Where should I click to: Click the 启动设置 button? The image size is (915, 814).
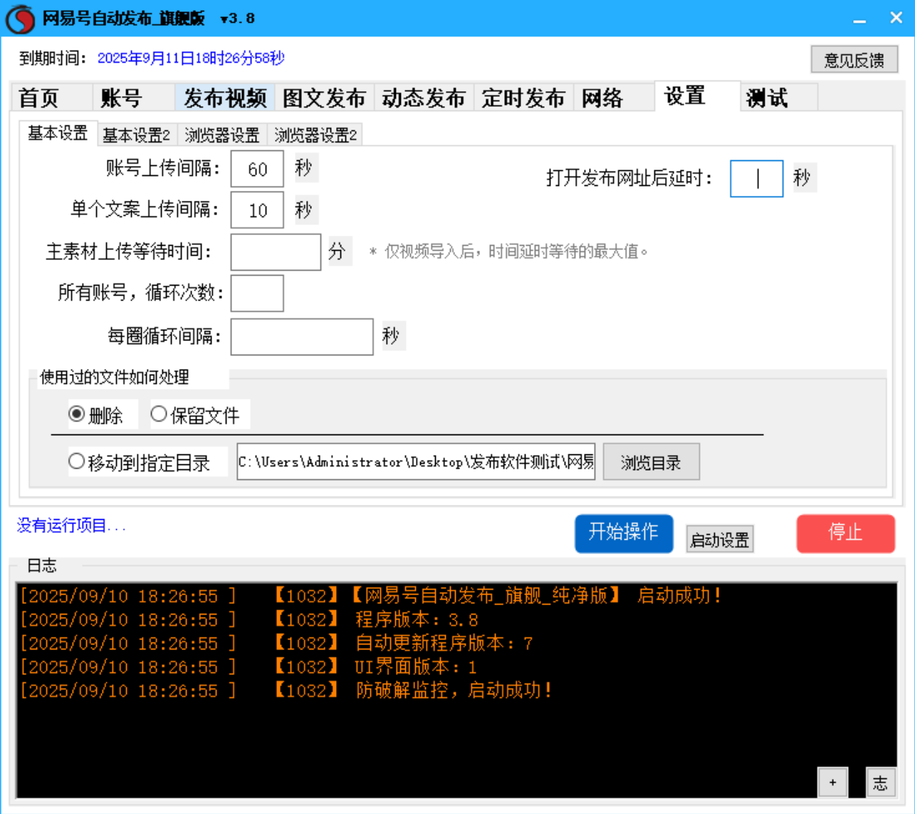point(719,539)
